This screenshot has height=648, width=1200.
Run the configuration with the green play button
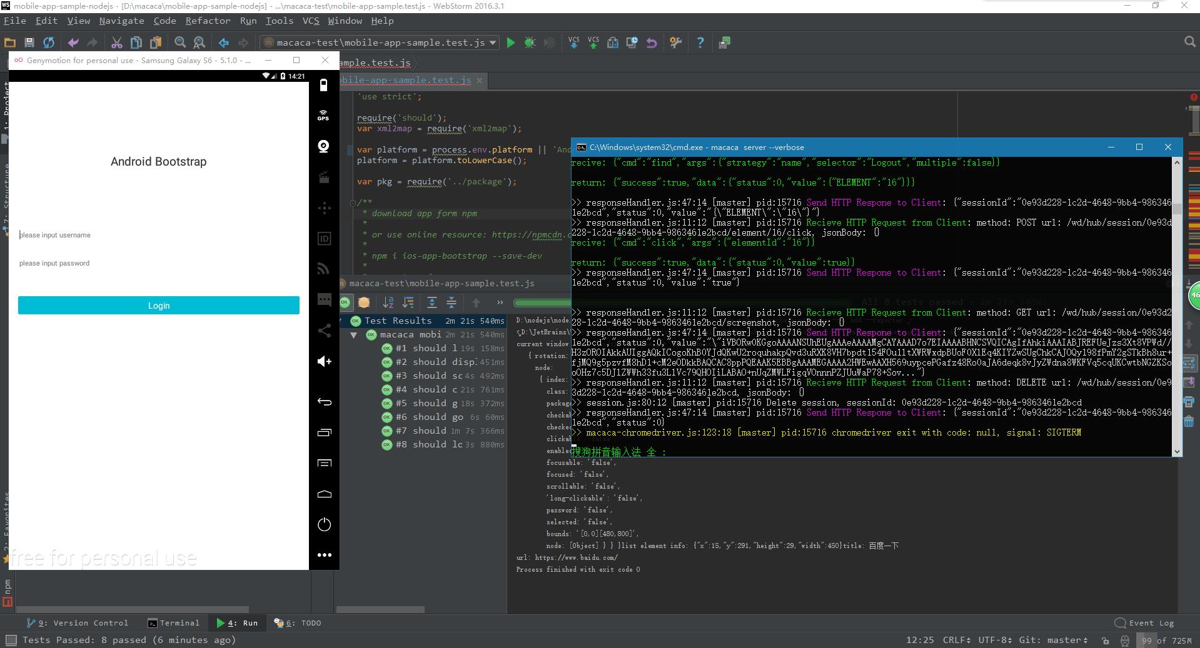[511, 42]
